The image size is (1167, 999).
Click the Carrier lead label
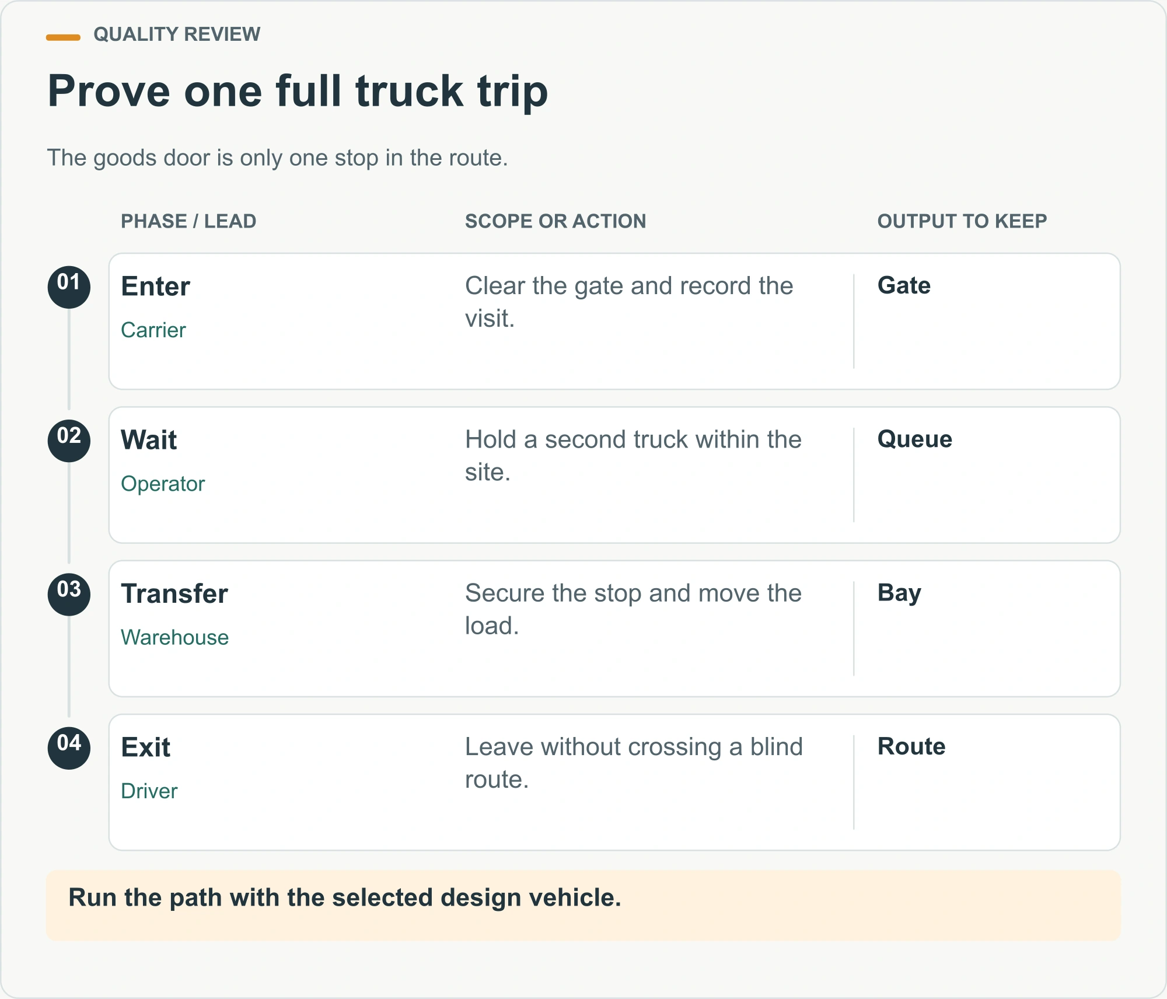(153, 330)
